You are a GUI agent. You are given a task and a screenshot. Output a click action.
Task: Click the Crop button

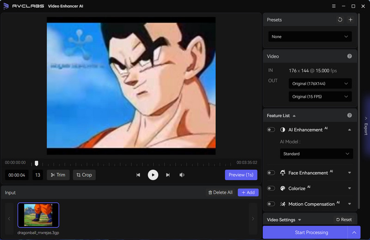coord(84,175)
